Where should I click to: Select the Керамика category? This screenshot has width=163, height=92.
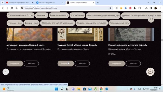42,15
